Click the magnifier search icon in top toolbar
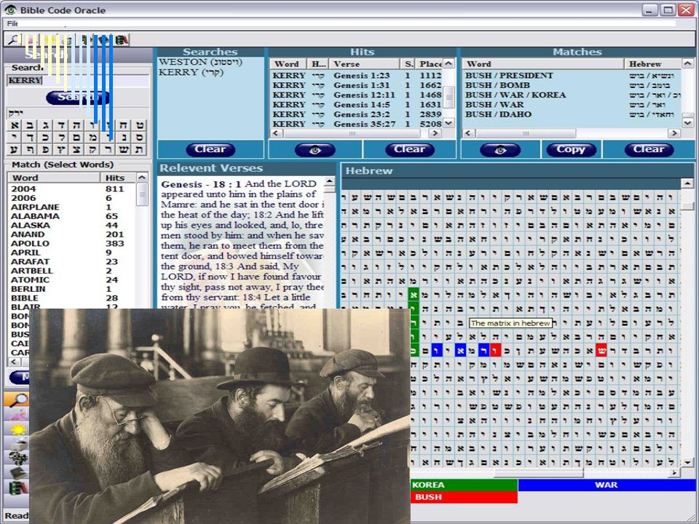Screen dimensions: 699x524 [x=12, y=39]
